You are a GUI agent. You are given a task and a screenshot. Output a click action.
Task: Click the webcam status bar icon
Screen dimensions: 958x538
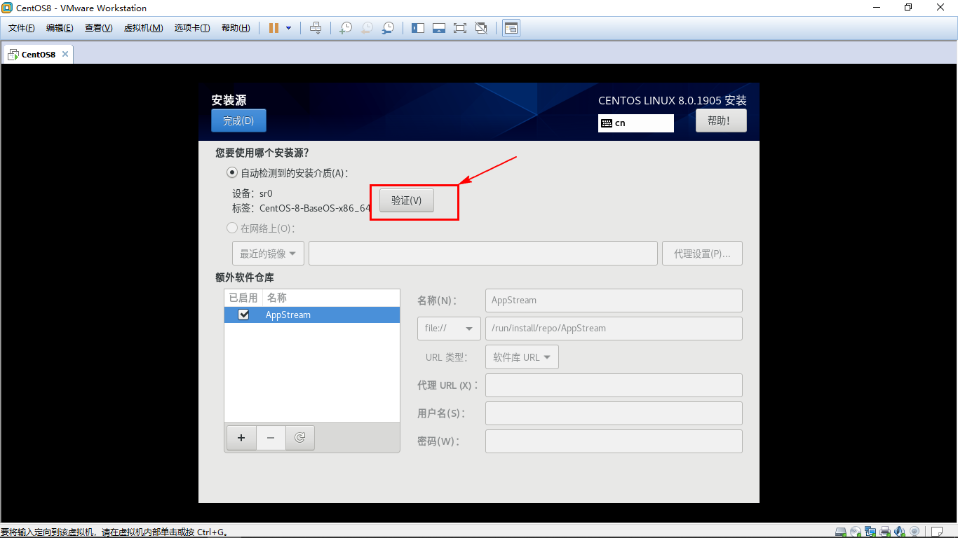[x=915, y=532]
